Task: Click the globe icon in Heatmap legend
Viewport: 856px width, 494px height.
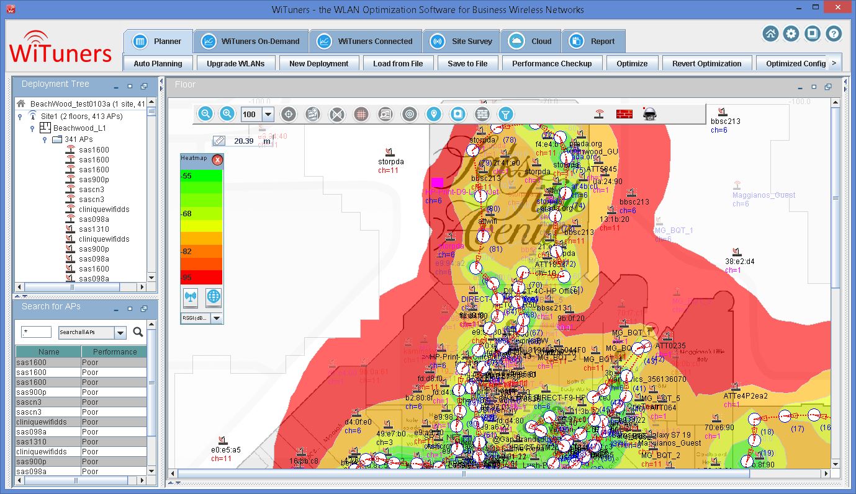Action: 214,297
